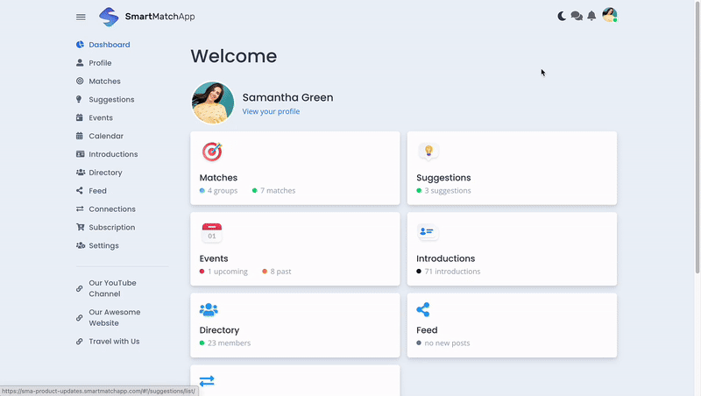Collapse the sidebar with the hamburger icon

[81, 17]
